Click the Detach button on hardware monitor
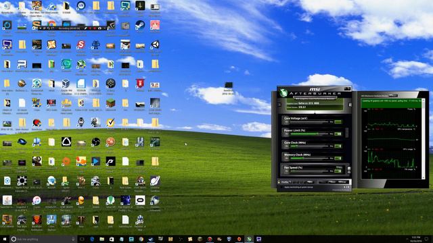 tap(393, 96)
